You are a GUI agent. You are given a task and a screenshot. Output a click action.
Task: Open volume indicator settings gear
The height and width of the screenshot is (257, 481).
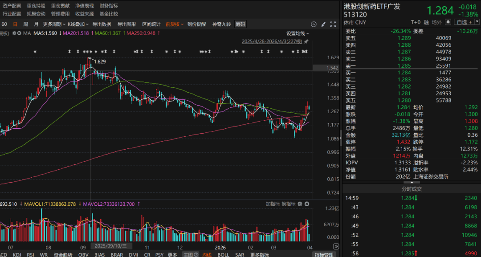click(300, 204)
